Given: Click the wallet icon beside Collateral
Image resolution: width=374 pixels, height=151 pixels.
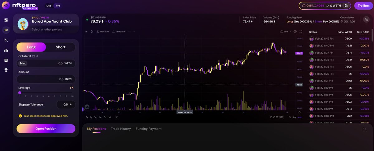Looking at the screenshot, I should click(x=34, y=56).
